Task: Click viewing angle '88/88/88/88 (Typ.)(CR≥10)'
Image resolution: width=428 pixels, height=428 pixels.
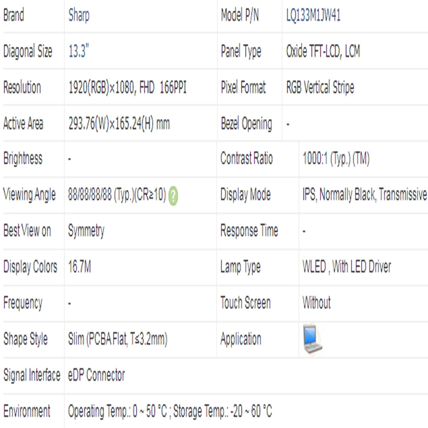Action: click(117, 195)
